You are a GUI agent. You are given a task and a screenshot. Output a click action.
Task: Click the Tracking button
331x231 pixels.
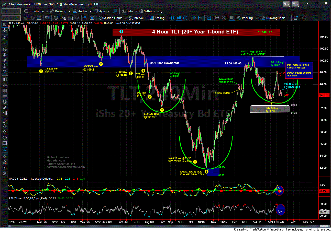[x=245, y=18]
